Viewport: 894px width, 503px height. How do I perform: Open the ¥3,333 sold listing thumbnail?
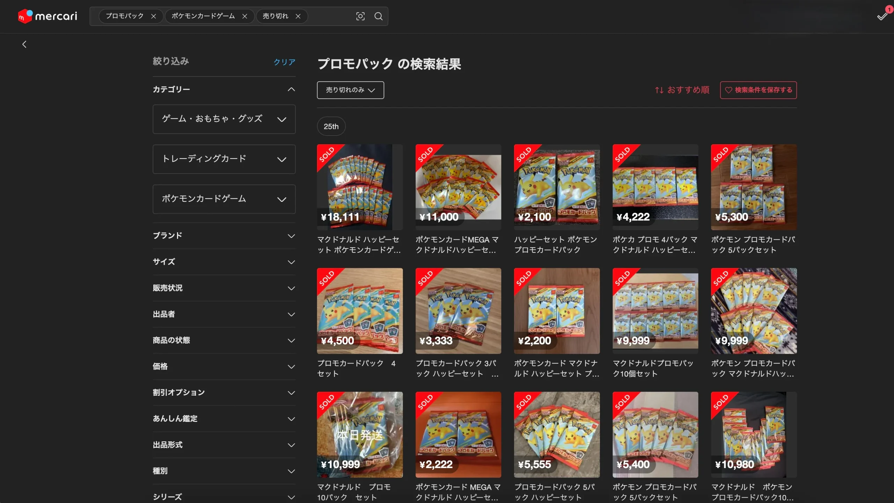pos(458,311)
